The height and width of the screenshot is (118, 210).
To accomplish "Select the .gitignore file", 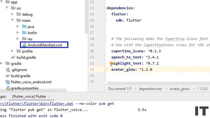I will (19, 70).
